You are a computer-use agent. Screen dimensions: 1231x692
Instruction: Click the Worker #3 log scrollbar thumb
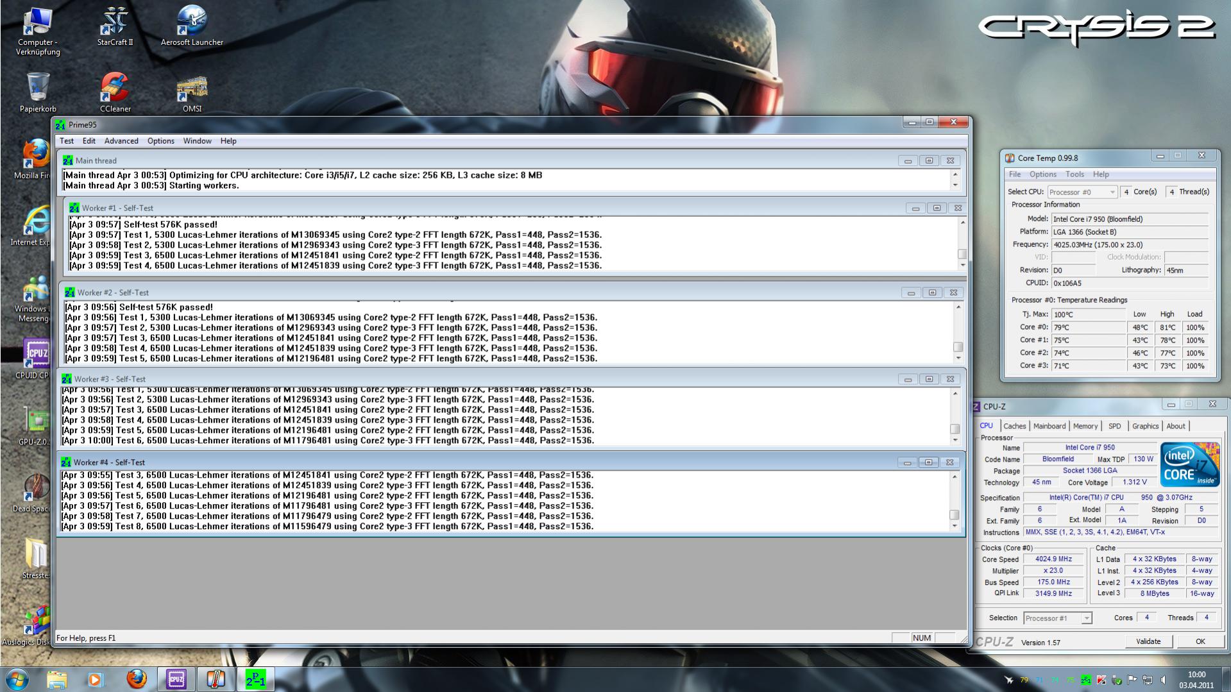coord(955,428)
